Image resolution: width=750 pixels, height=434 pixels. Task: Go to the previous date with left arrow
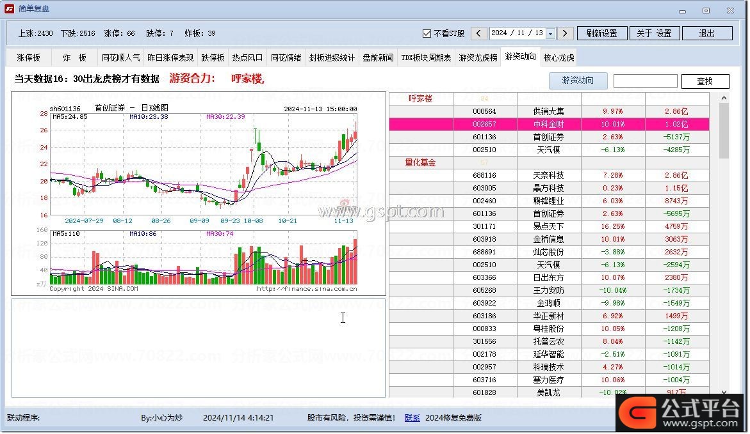coord(478,33)
